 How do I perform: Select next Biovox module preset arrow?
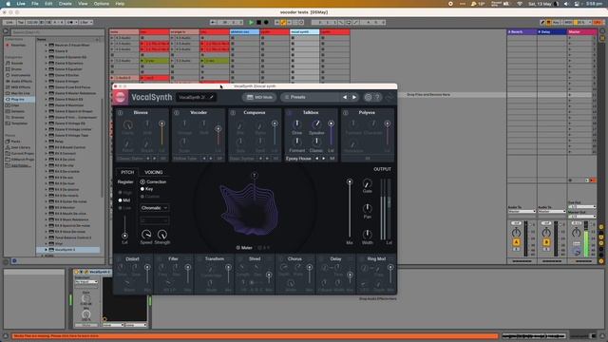[x=154, y=159]
